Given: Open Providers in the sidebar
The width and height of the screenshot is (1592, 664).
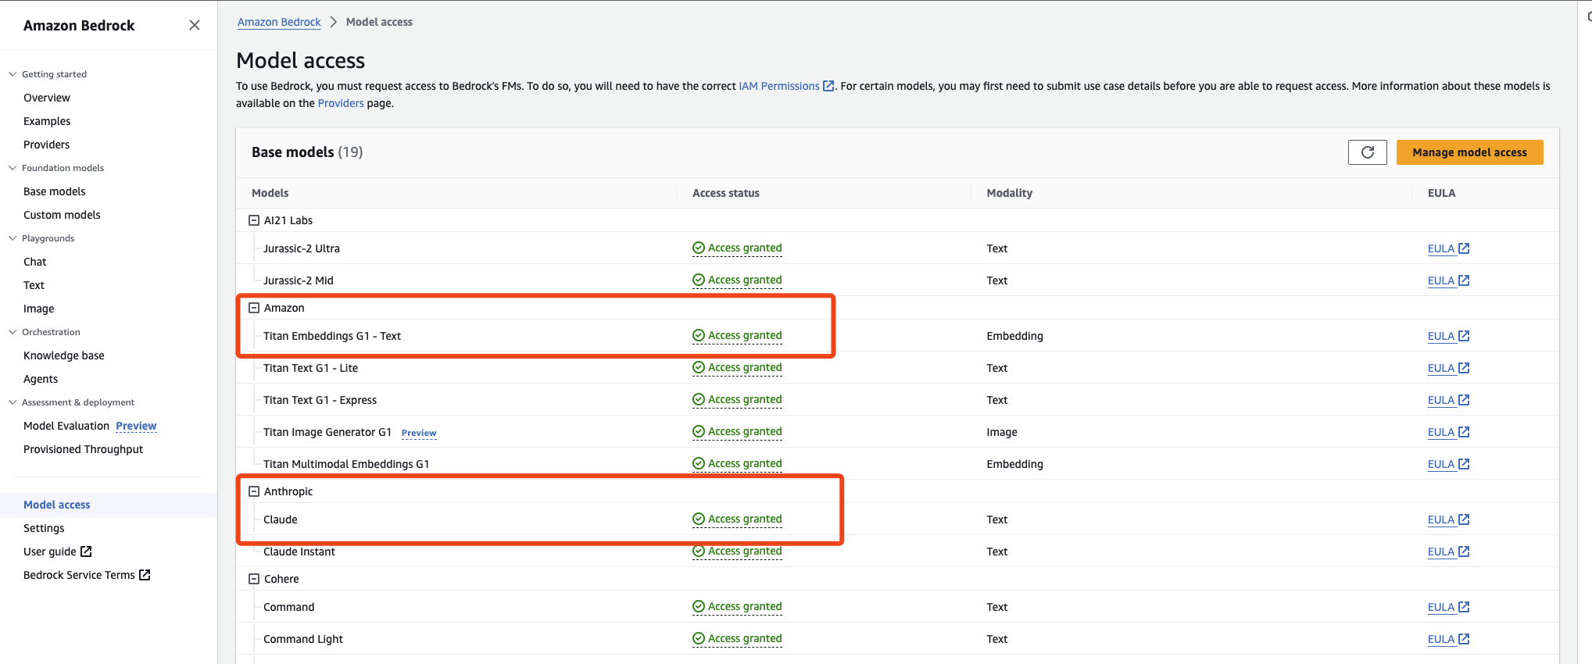Looking at the screenshot, I should (x=46, y=145).
